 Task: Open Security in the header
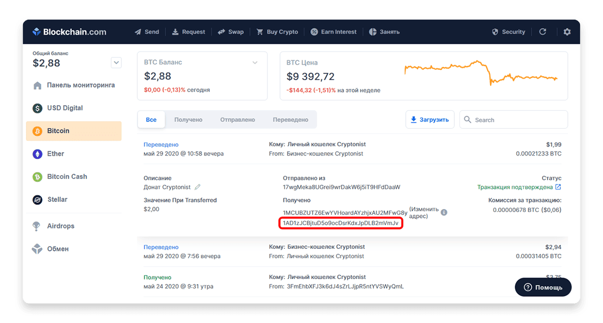click(x=509, y=32)
